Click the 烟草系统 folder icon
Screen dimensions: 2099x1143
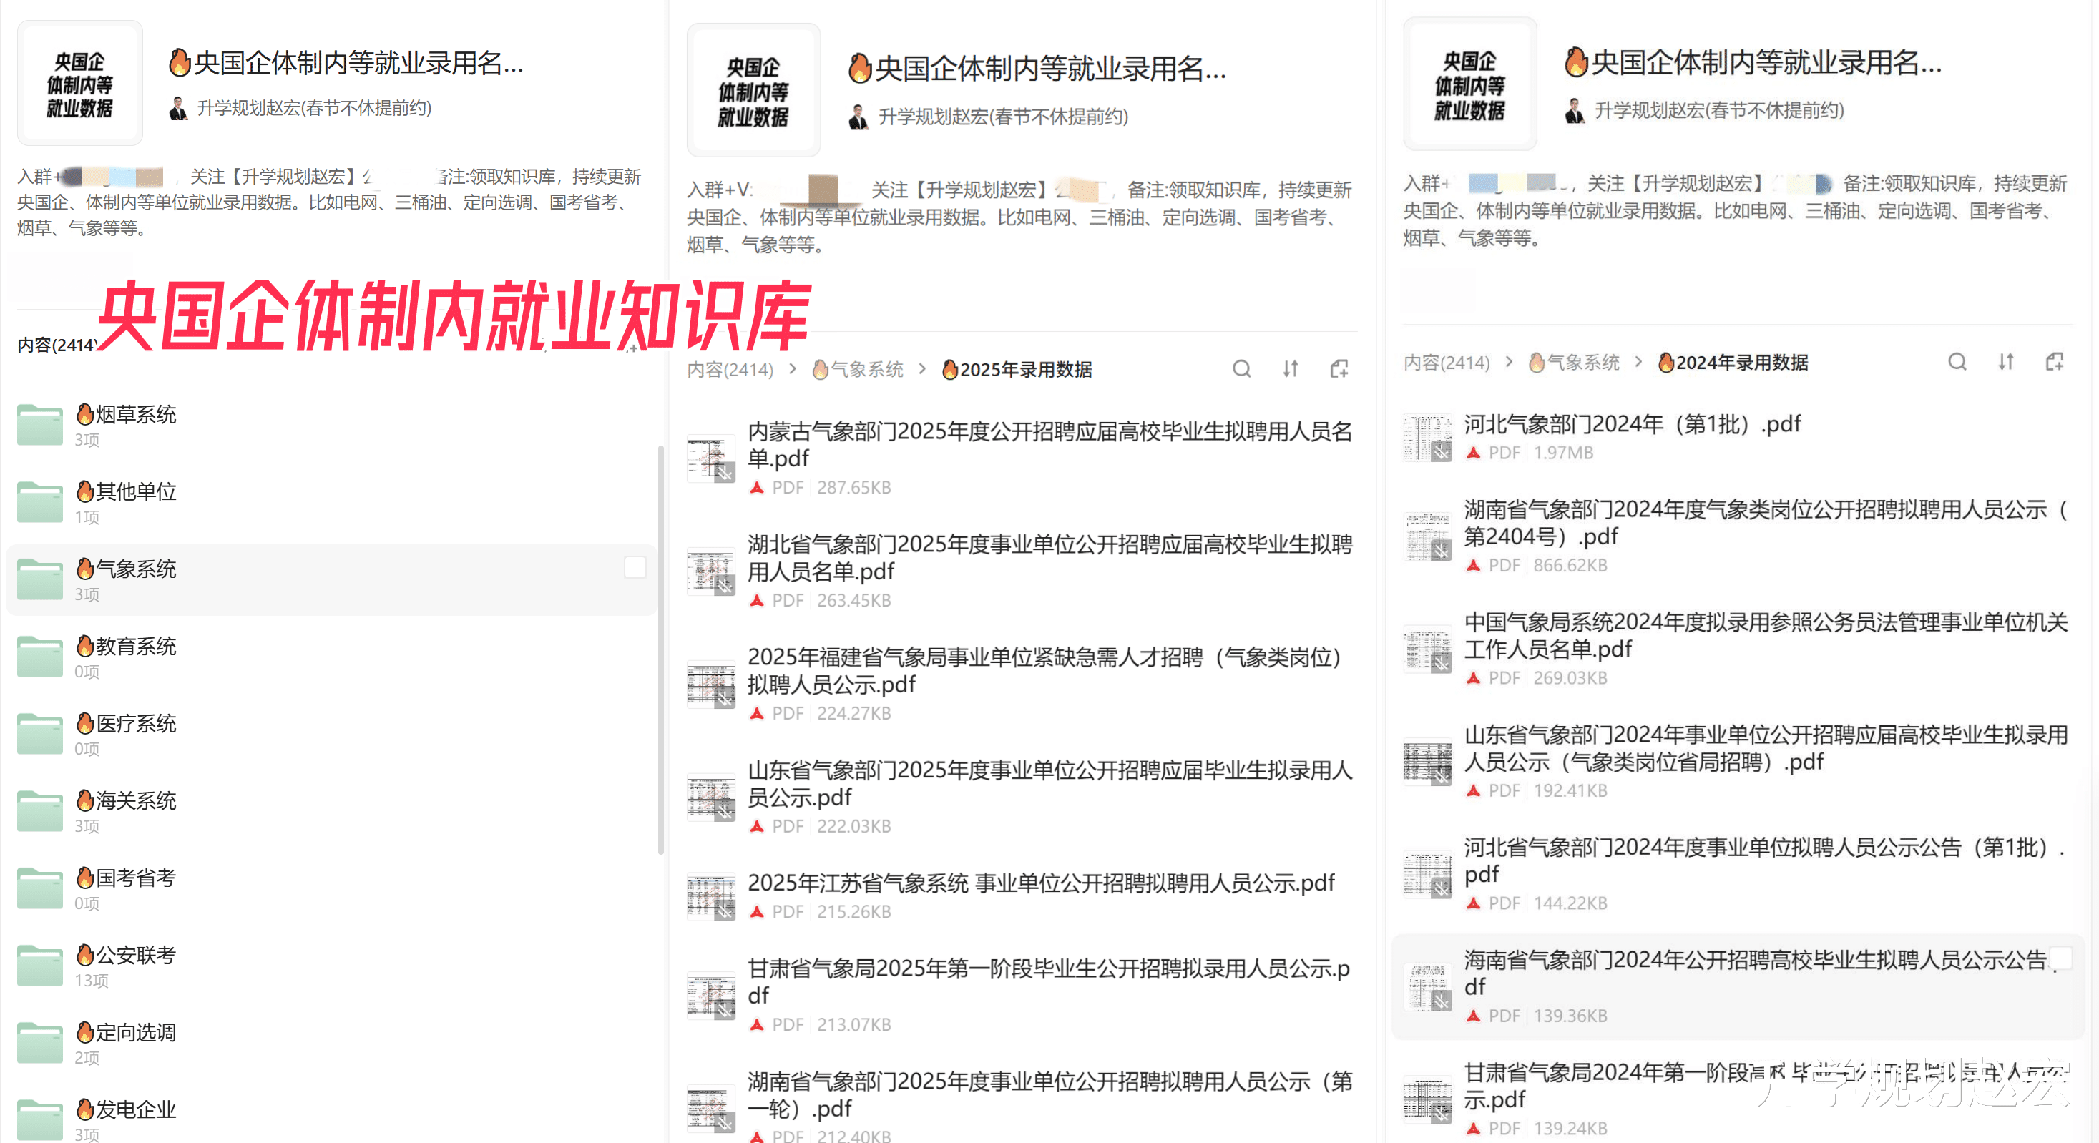(40, 424)
